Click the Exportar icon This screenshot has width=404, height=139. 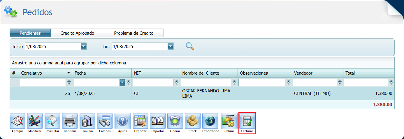click(x=140, y=121)
